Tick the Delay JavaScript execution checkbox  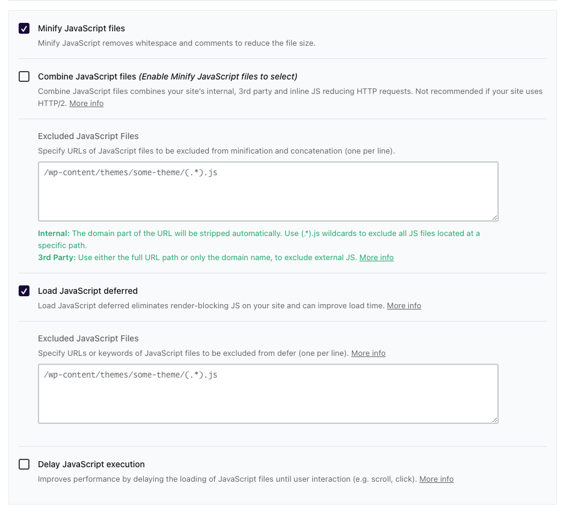(24, 464)
